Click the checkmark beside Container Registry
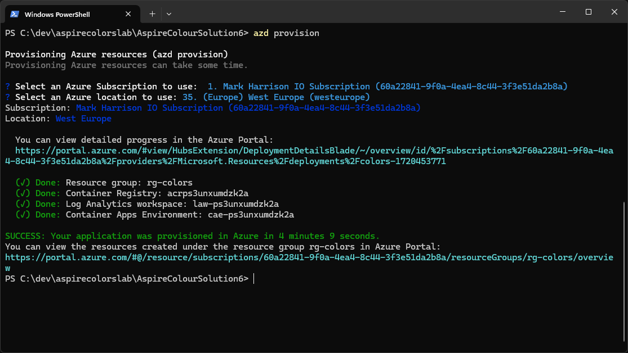 click(23, 193)
